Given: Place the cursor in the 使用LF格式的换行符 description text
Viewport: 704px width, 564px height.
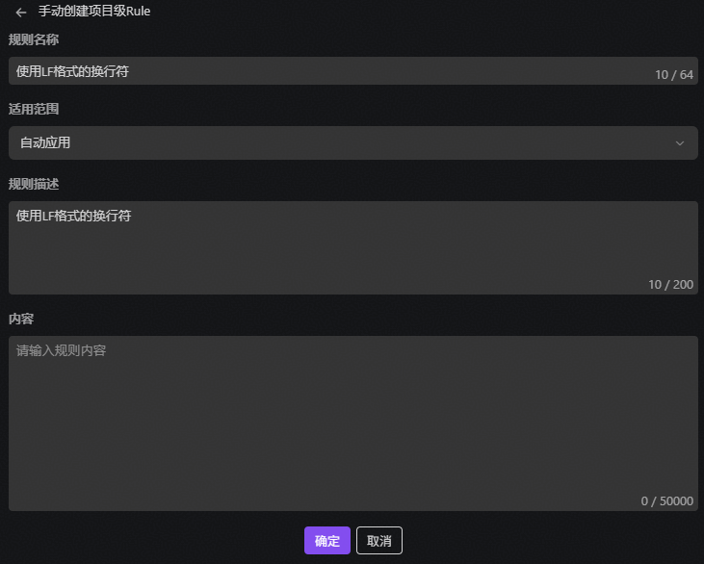Looking at the screenshot, I should coord(73,216).
